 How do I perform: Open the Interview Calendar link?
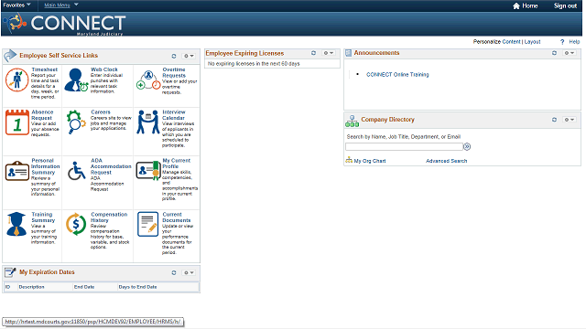(174, 115)
